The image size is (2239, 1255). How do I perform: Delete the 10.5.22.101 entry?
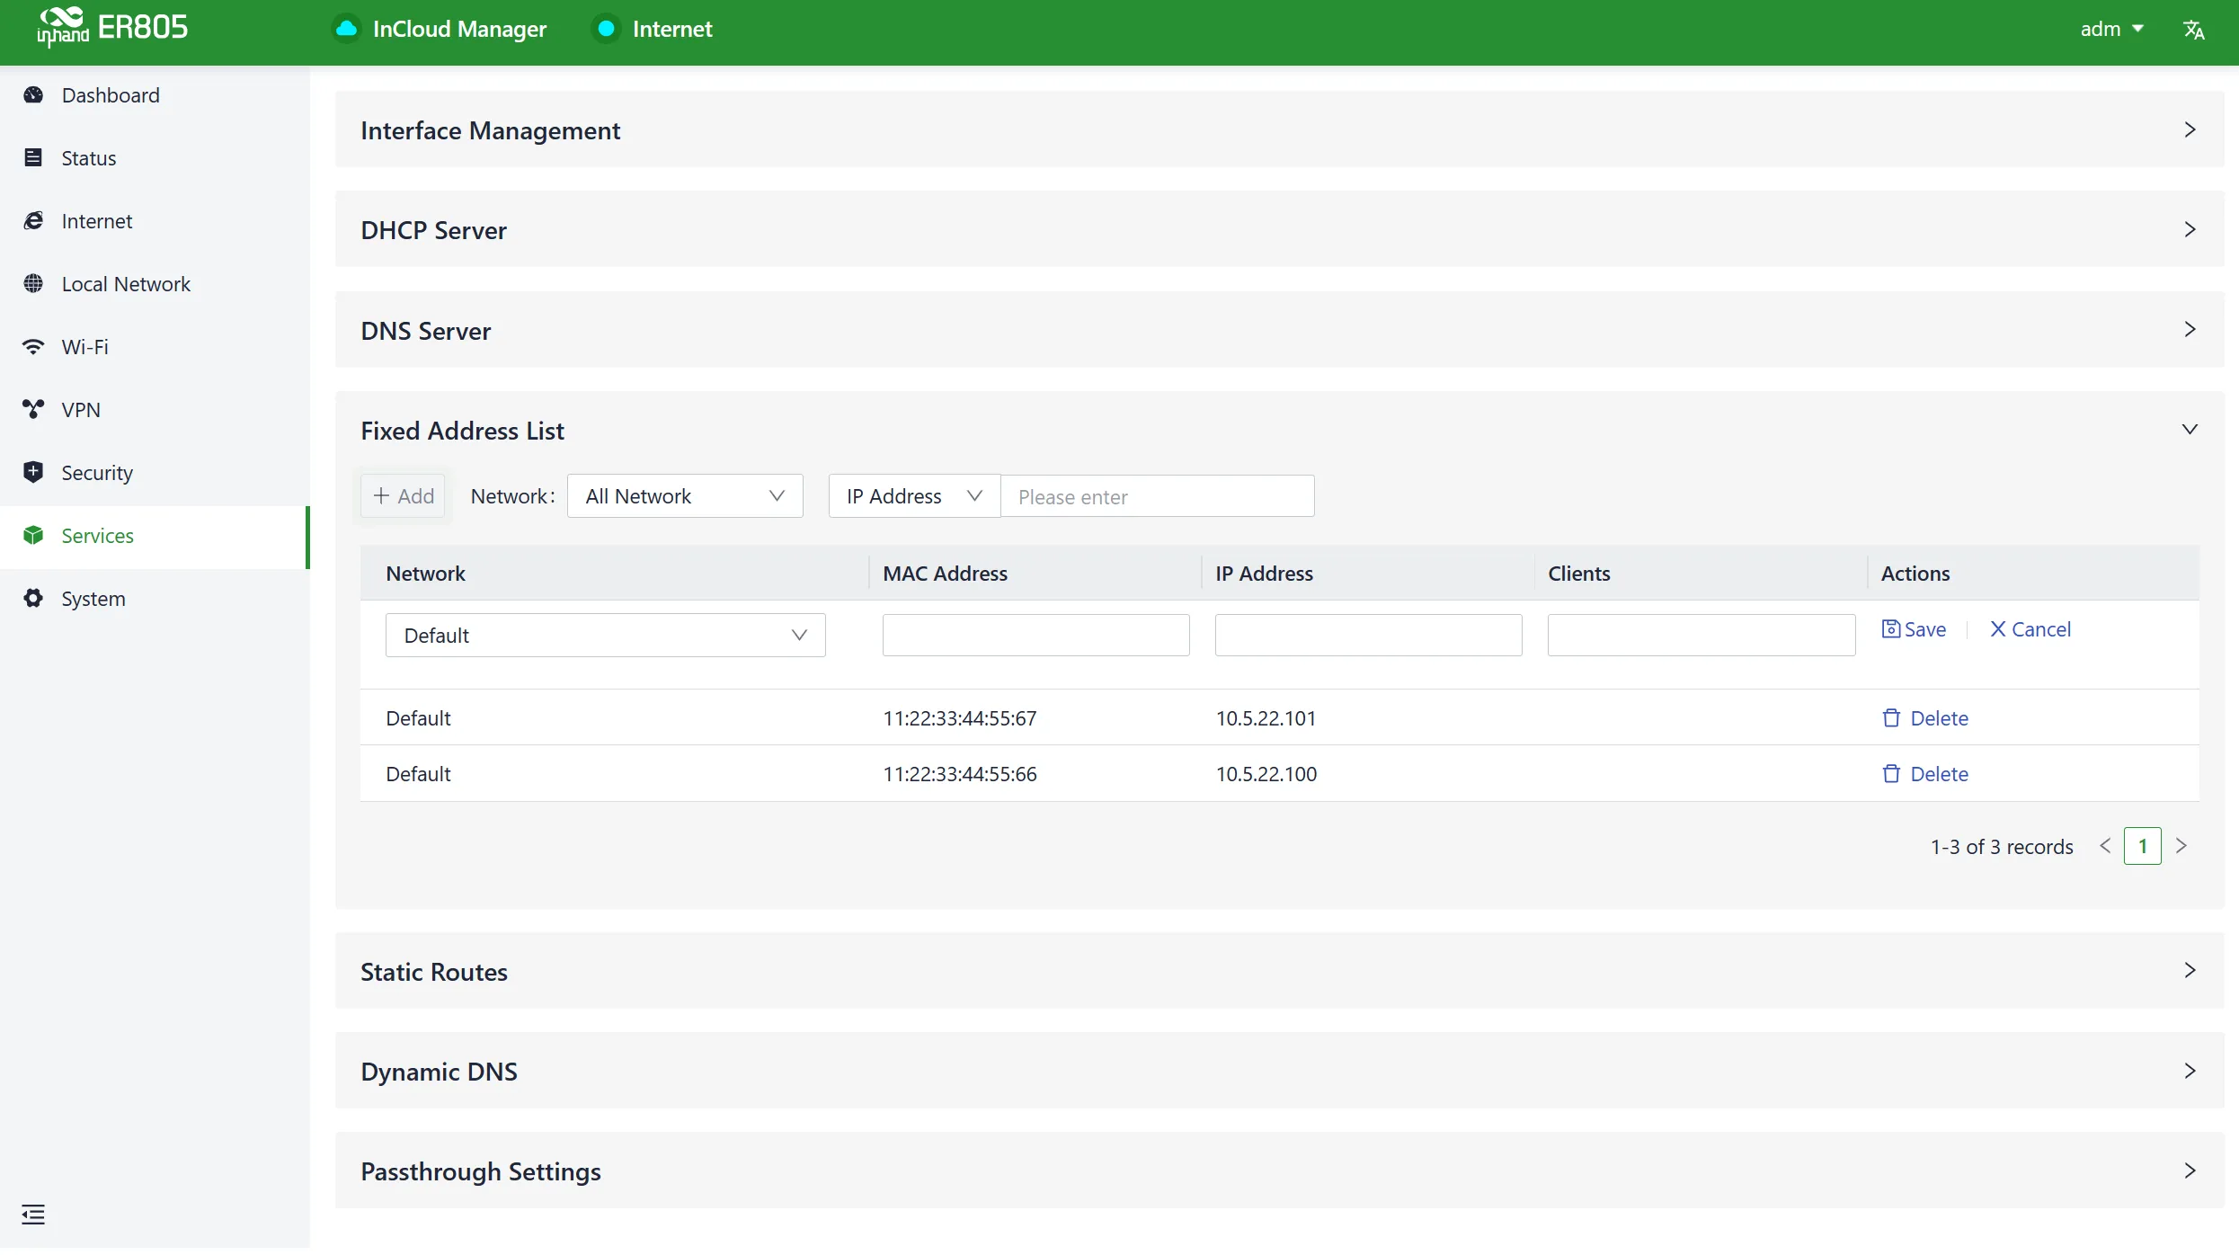(1924, 718)
